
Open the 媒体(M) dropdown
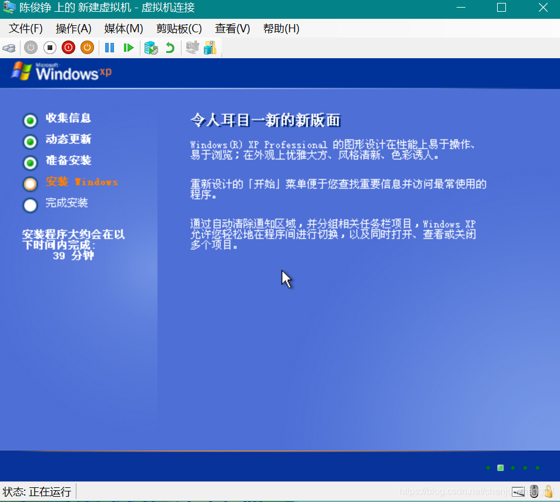pos(123,28)
